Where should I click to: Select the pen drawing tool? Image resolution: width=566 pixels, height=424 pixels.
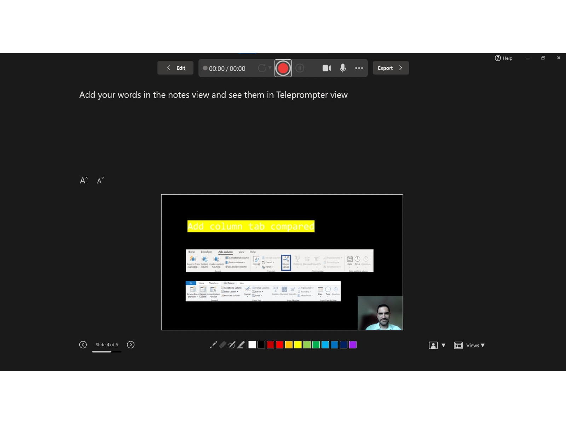(232, 345)
